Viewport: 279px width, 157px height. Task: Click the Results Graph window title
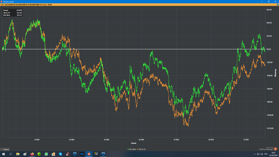point(8,2)
